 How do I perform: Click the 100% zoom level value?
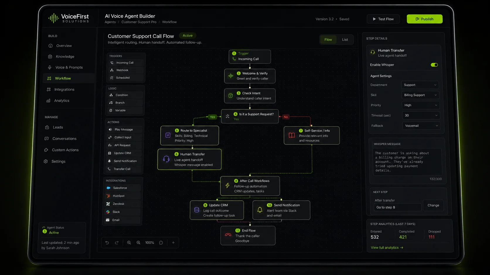click(150, 243)
